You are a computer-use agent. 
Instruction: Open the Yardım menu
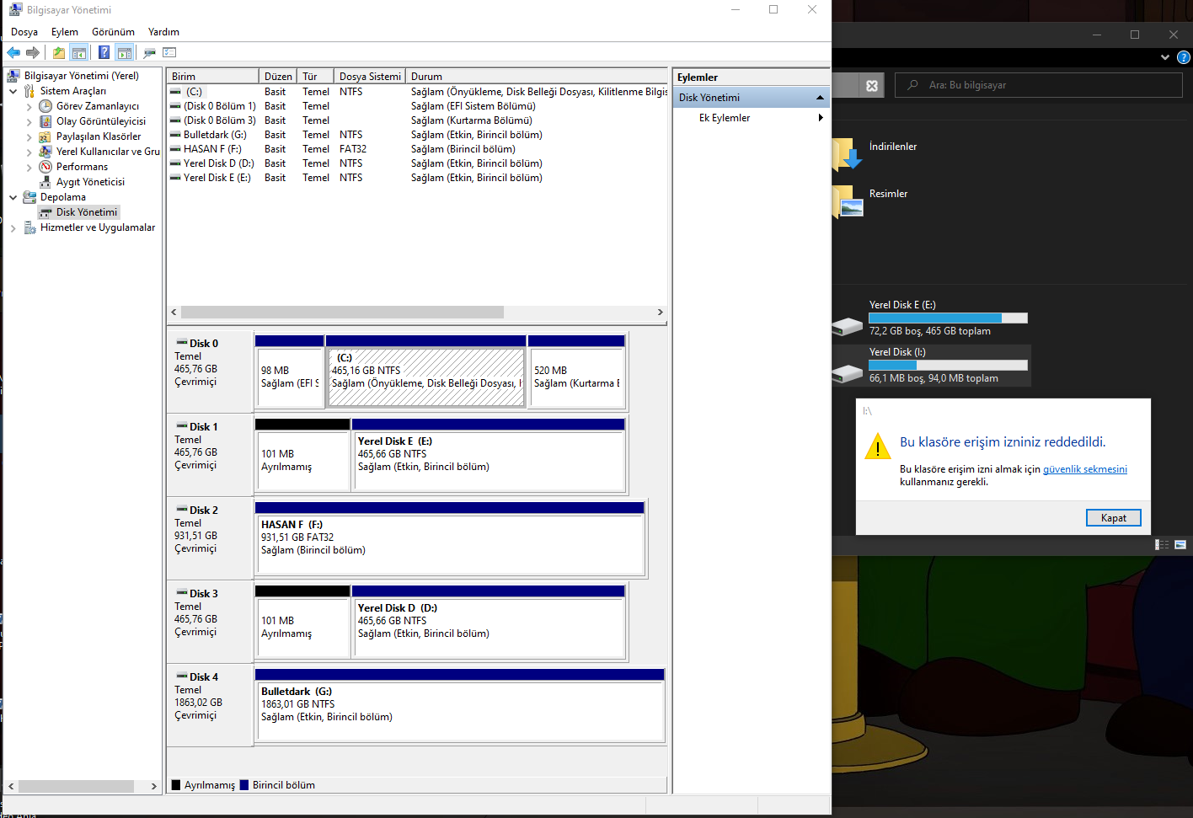coord(163,32)
